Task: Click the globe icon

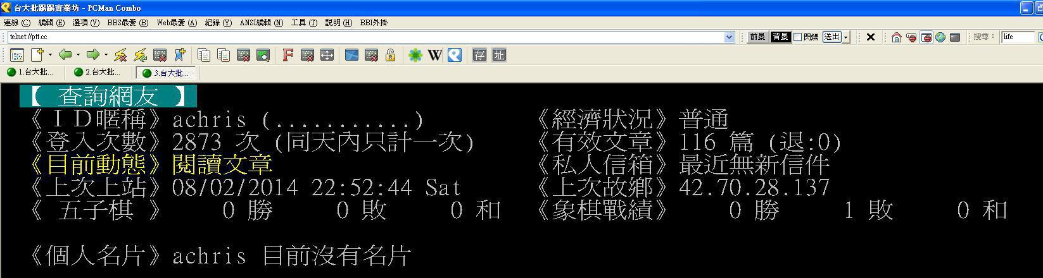Action: (940, 37)
